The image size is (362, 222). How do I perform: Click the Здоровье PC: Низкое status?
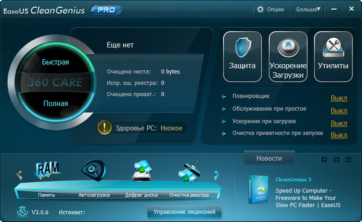click(148, 128)
